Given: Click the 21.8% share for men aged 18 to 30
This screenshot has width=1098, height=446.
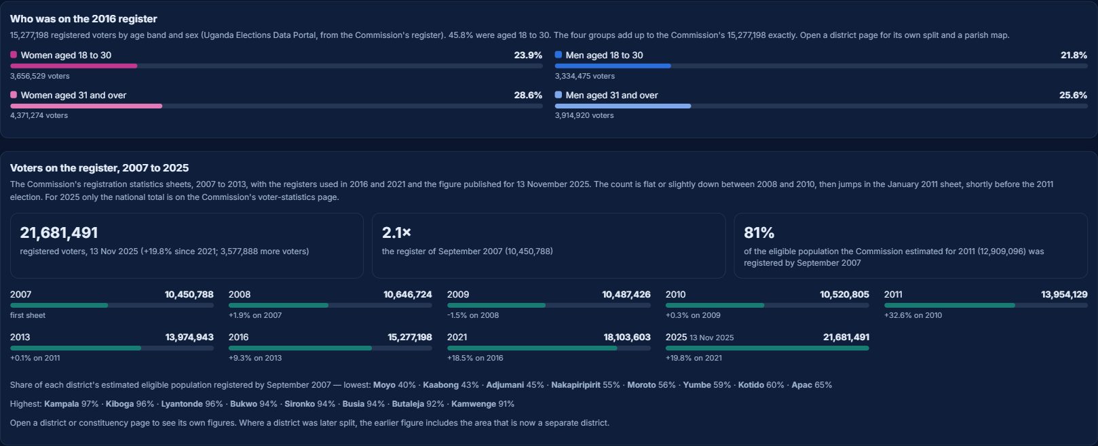Looking at the screenshot, I should [1074, 55].
